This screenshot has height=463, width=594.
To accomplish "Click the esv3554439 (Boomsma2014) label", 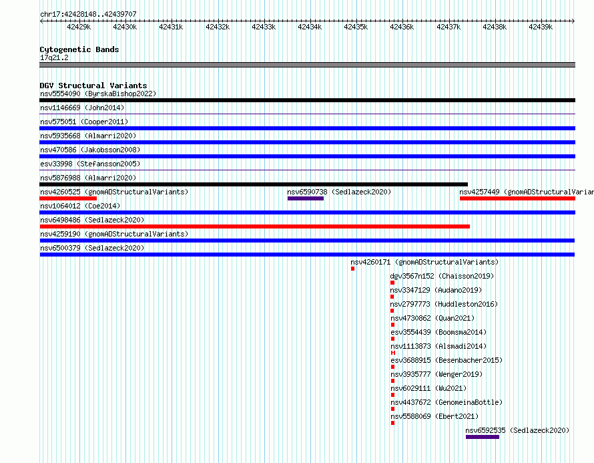I will coord(438,332).
